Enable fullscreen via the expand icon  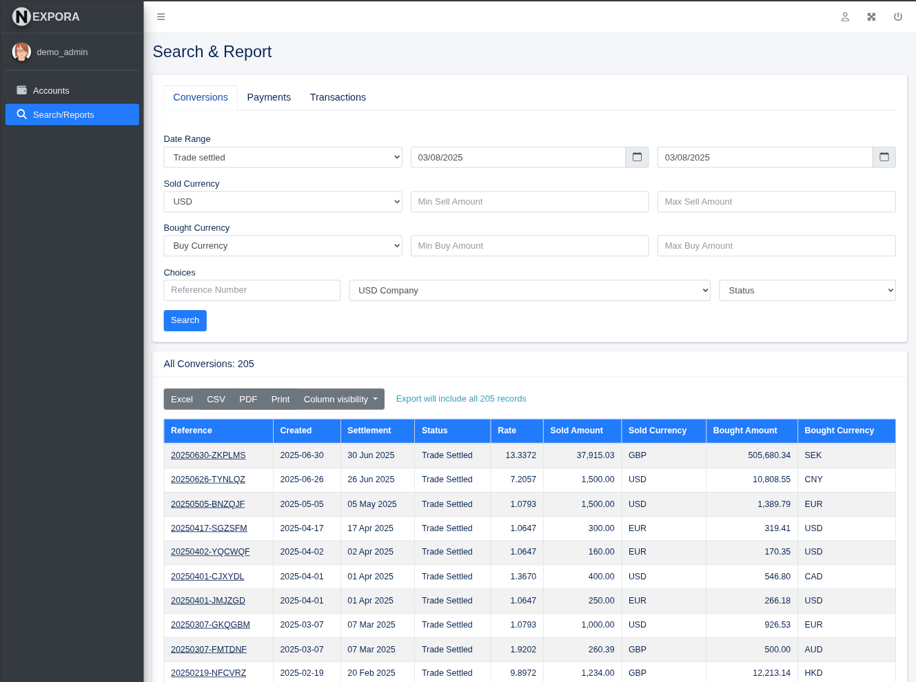click(871, 17)
